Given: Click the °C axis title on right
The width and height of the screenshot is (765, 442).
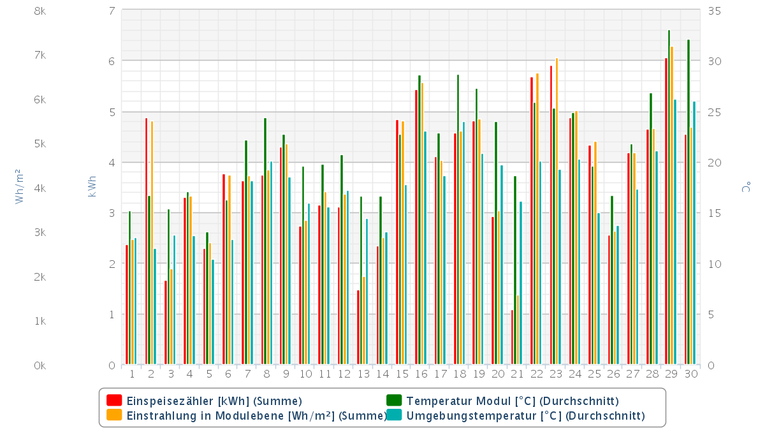Looking at the screenshot, I should point(745,187).
